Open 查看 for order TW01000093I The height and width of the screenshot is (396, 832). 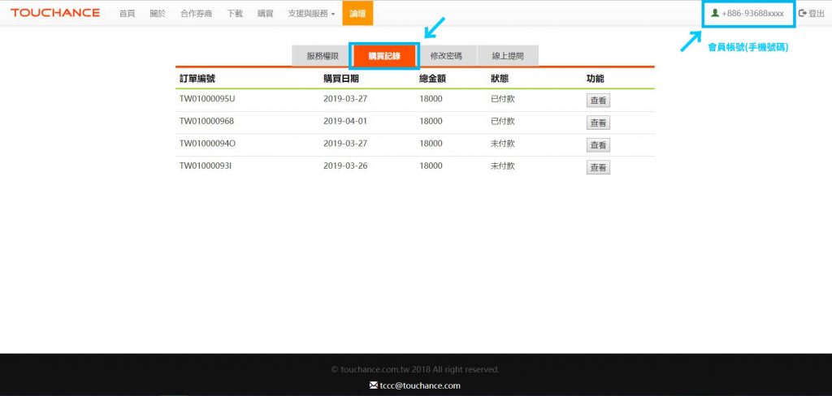pos(598,167)
